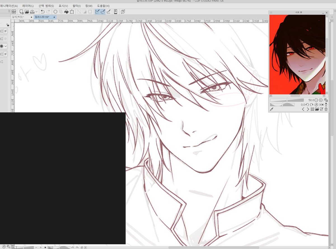This screenshot has width=336, height=249.
Task: Open the 창(W) menu
Action: [x=89, y=6]
